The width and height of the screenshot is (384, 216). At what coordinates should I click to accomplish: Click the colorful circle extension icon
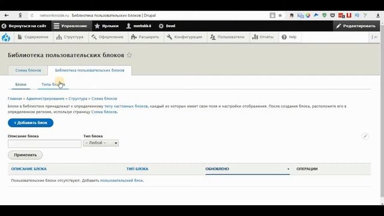coord(308,16)
